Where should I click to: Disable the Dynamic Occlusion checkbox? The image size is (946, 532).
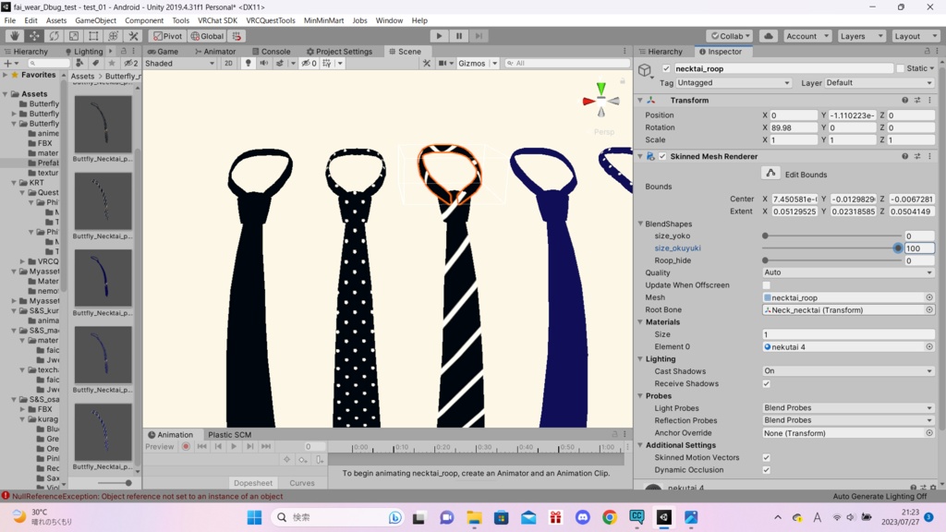tap(766, 470)
